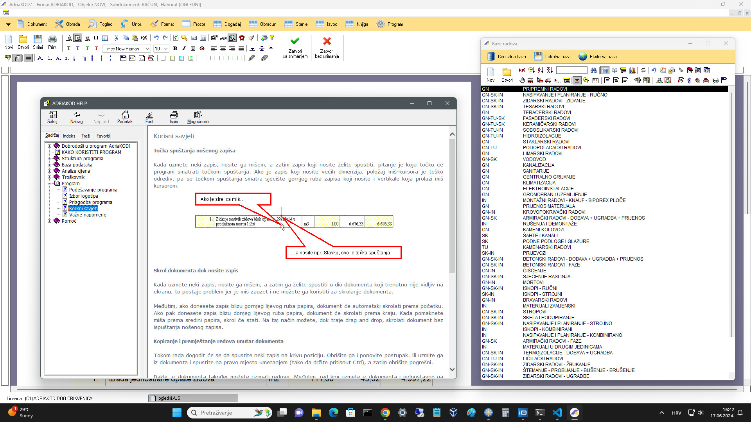Open the Knjiga menu
Image resolution: width=751 pixels, height=422 pixels.
(x=357, y=24)
